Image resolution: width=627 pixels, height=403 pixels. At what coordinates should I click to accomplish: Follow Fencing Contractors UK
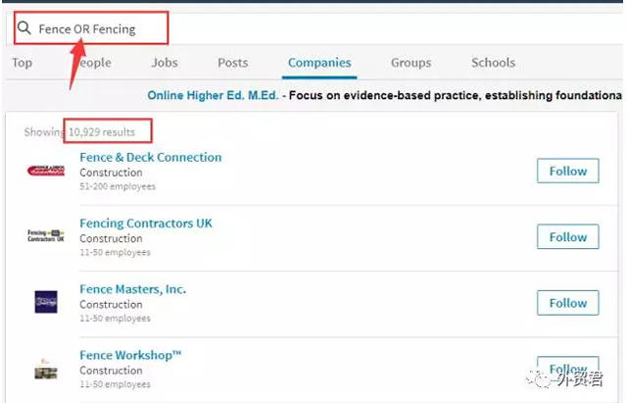[x=567, y=236]
